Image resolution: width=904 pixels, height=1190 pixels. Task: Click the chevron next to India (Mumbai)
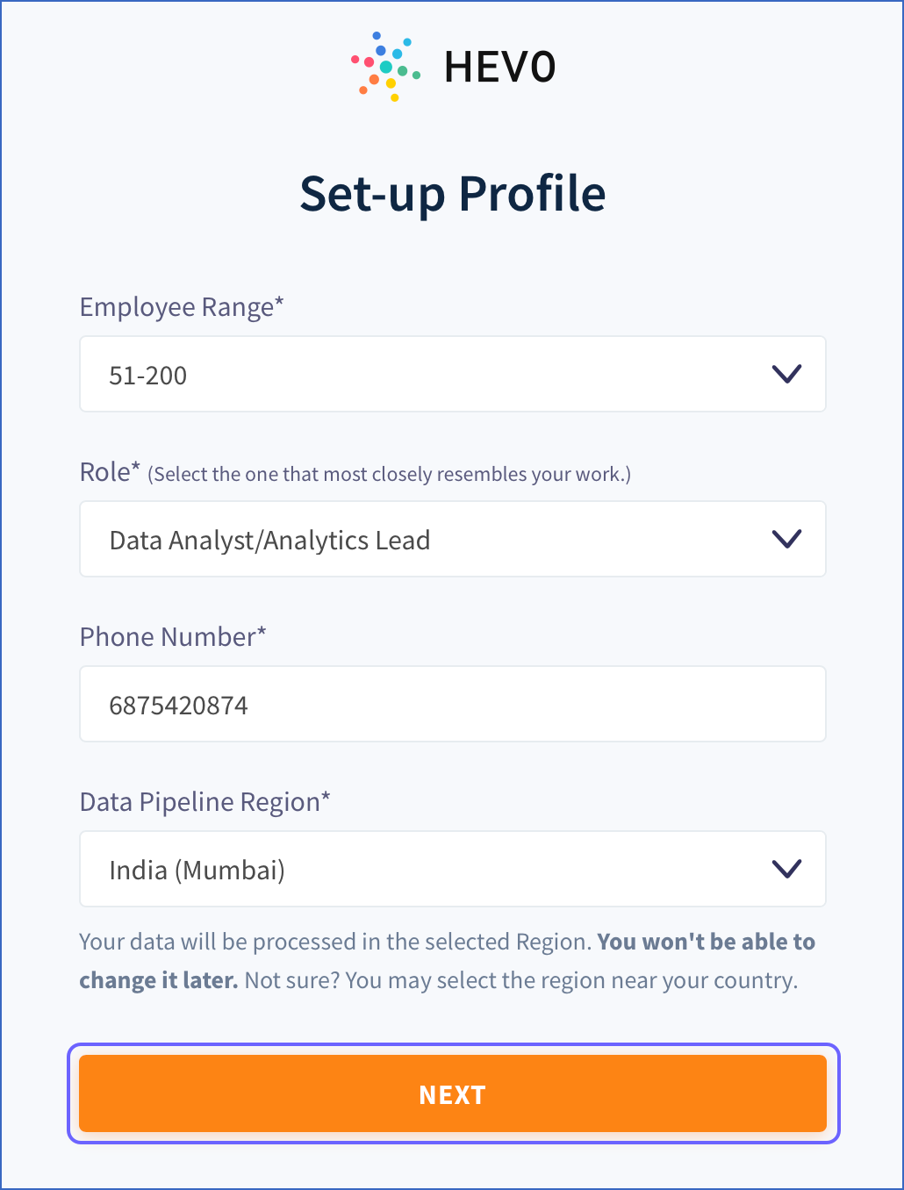786,869
